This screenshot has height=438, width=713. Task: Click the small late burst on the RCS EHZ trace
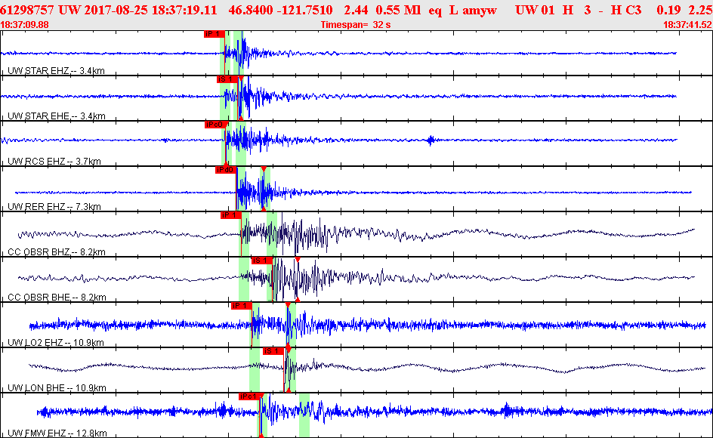click(x=431, y=140)
